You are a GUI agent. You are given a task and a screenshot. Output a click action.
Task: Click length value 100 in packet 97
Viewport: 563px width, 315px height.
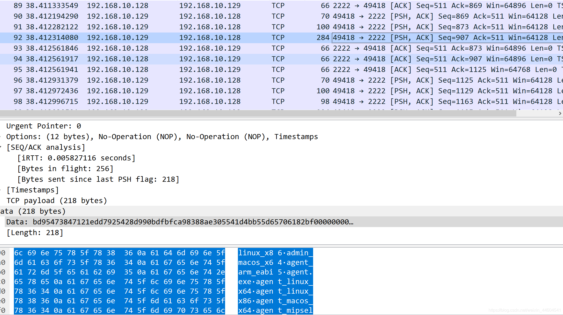click(x=323, y=91)
